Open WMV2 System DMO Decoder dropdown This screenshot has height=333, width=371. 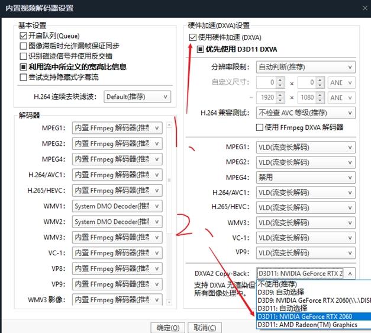click(x=117, y=222)
